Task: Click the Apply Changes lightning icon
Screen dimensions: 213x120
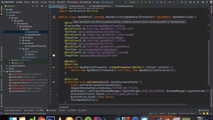Action: (x=146, y=2)
